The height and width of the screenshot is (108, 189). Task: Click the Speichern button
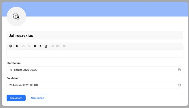pos(16,98)
